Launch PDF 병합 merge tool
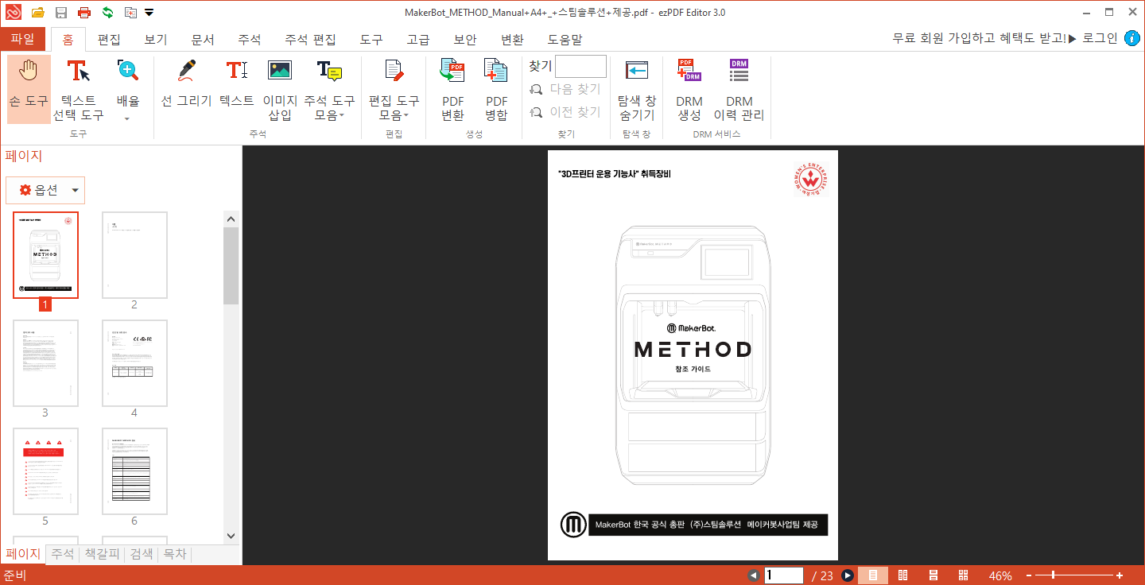The image size is (1145, 585). [x=496, y=89]
